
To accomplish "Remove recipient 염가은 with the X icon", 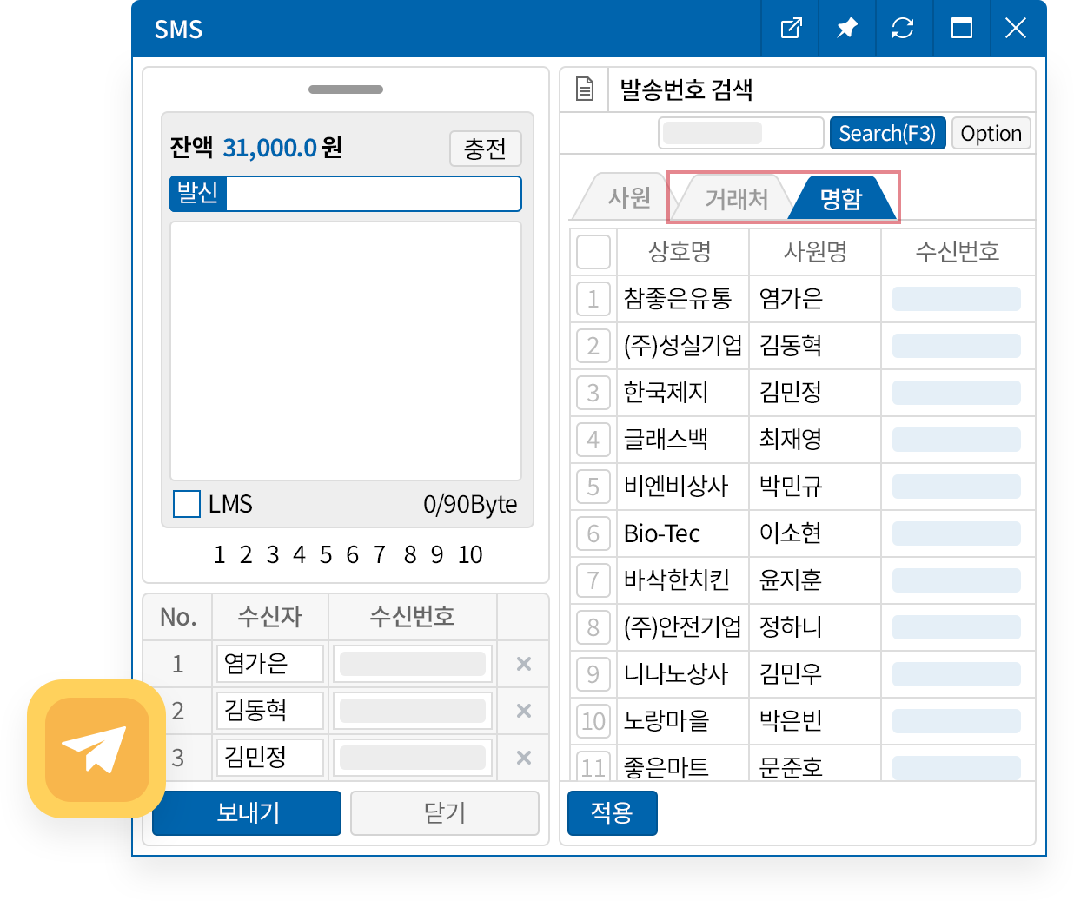I will tap(523, 664).
